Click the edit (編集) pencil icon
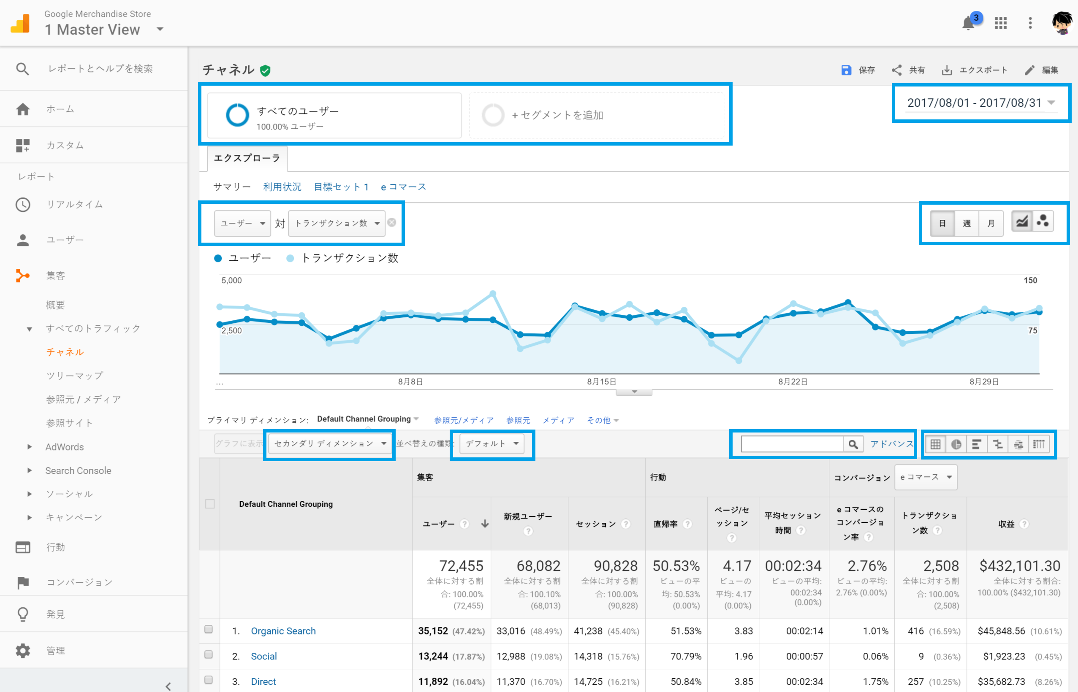The height and width of the screenshot is (692, 1078). coord(1029,70)
